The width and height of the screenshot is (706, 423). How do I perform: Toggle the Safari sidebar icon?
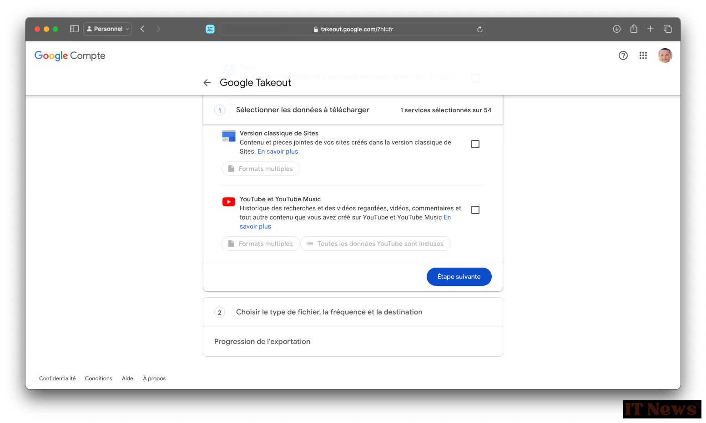coord(74,29)
